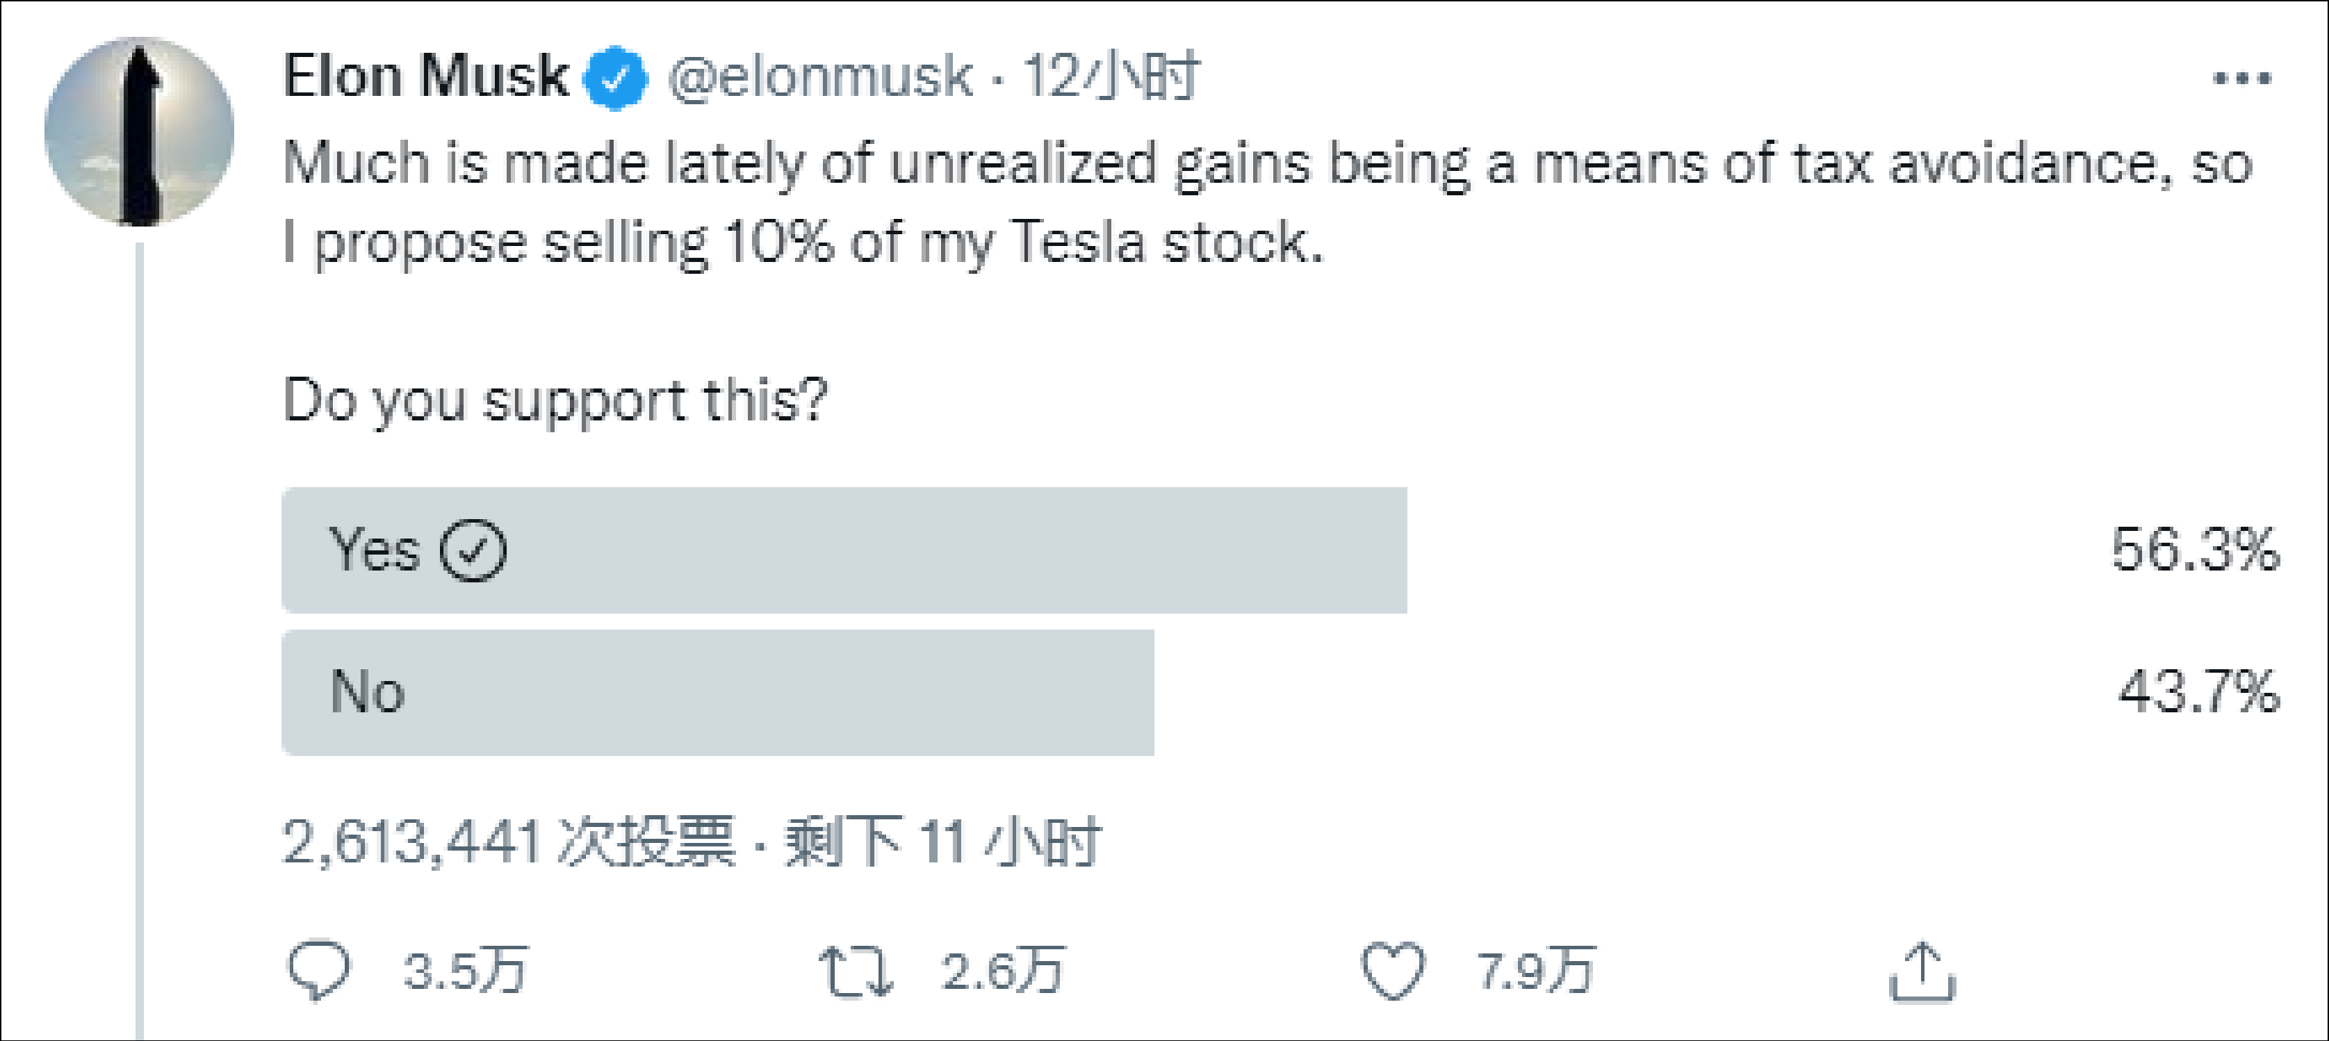Click the 2.6万 retweet count
The width and height of the screenshot is (2329, 1041).
pyautogui.click(x=1003, y=972)
